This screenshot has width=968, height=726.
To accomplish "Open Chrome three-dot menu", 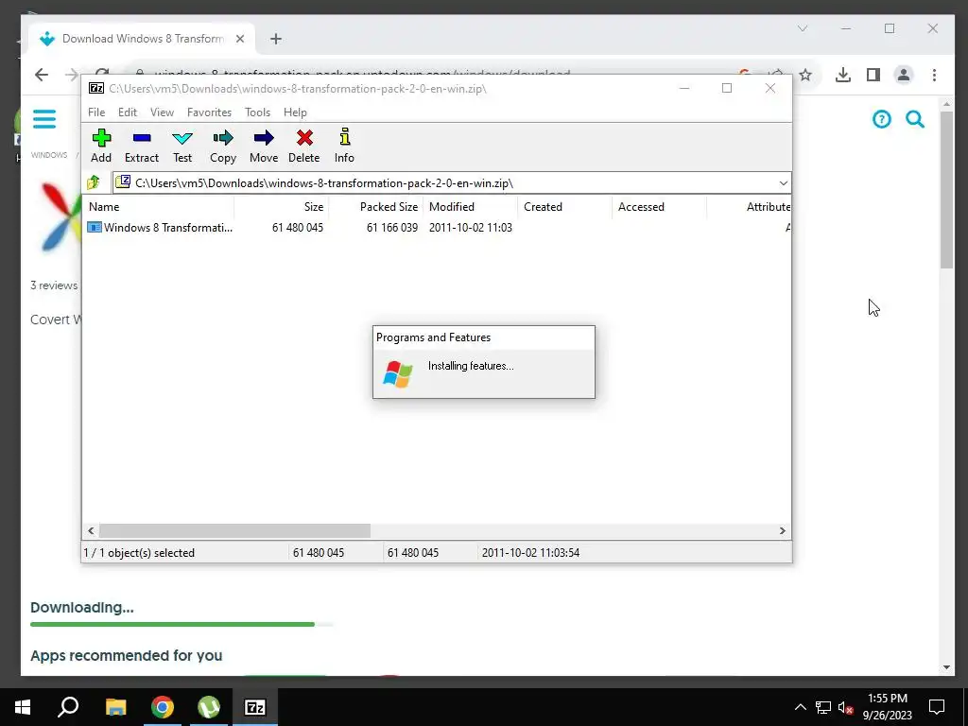I will coord(934,75).
